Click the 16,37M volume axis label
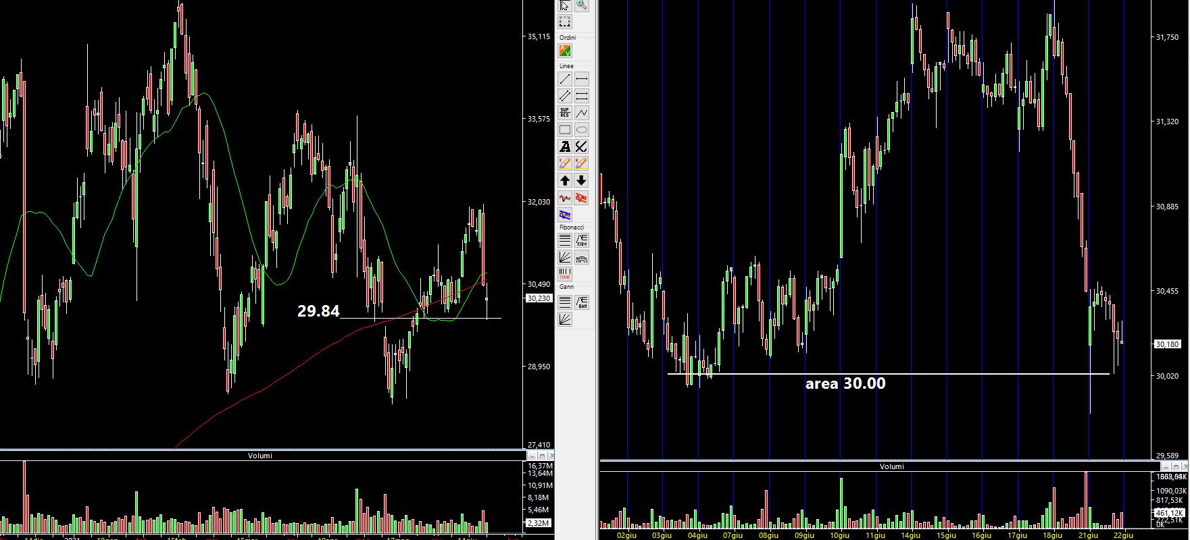 tap(540, 466)
